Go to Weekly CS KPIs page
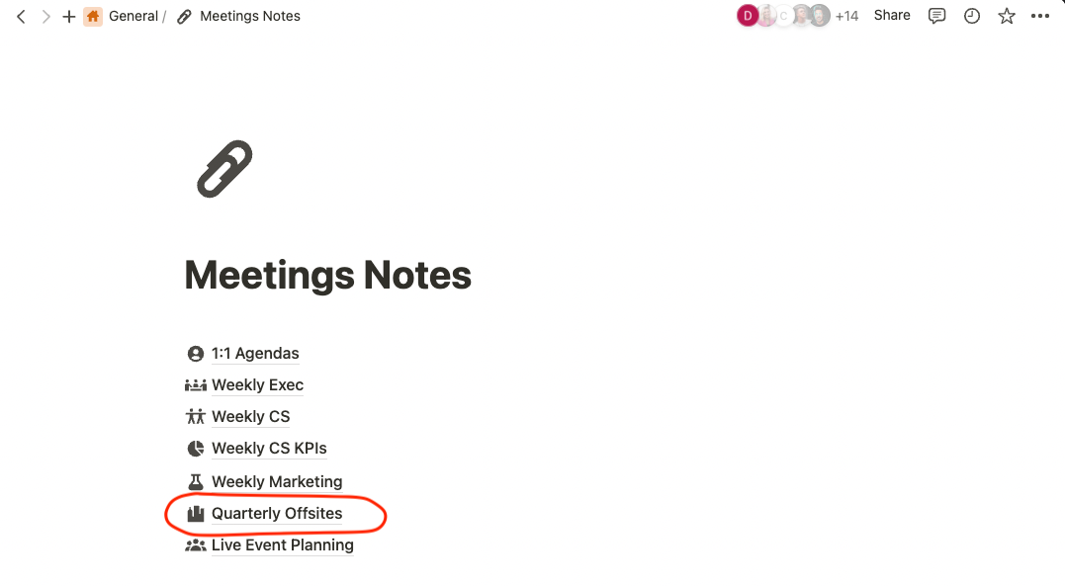 269,449
